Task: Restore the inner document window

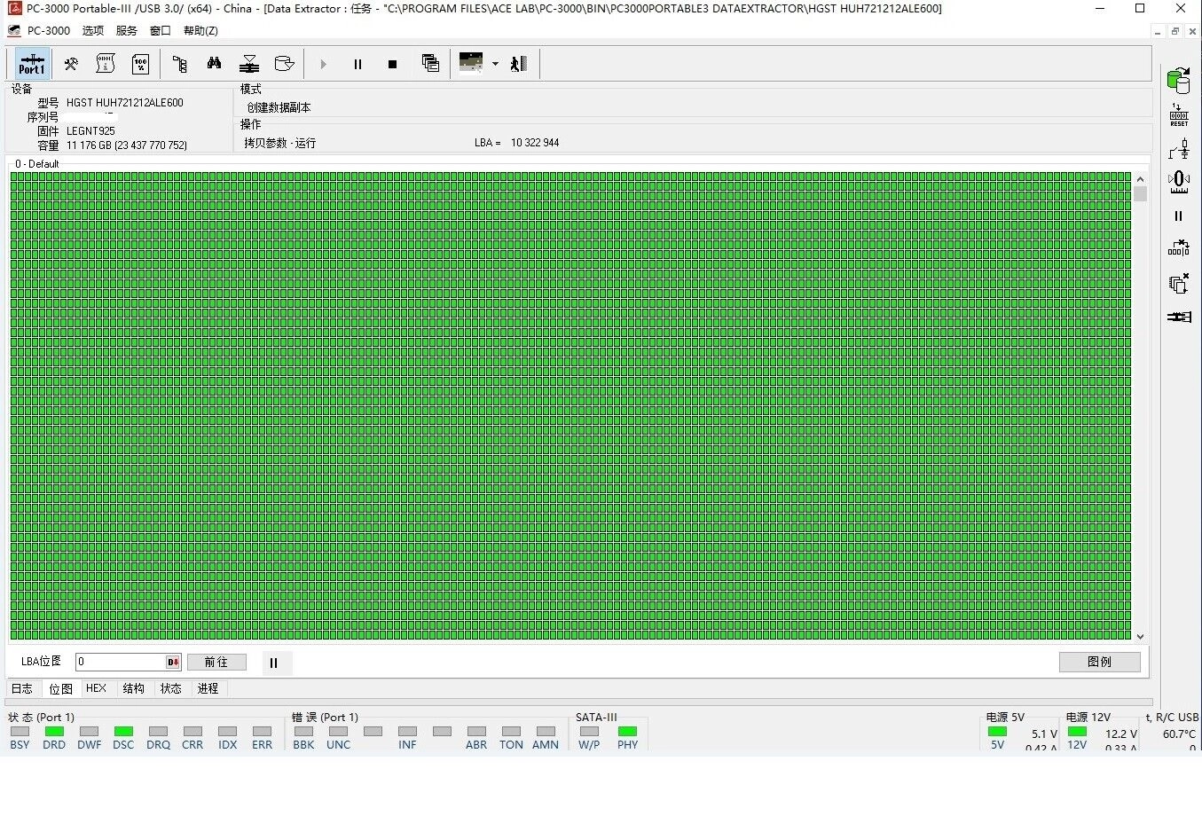Action: pos(1175,31)
